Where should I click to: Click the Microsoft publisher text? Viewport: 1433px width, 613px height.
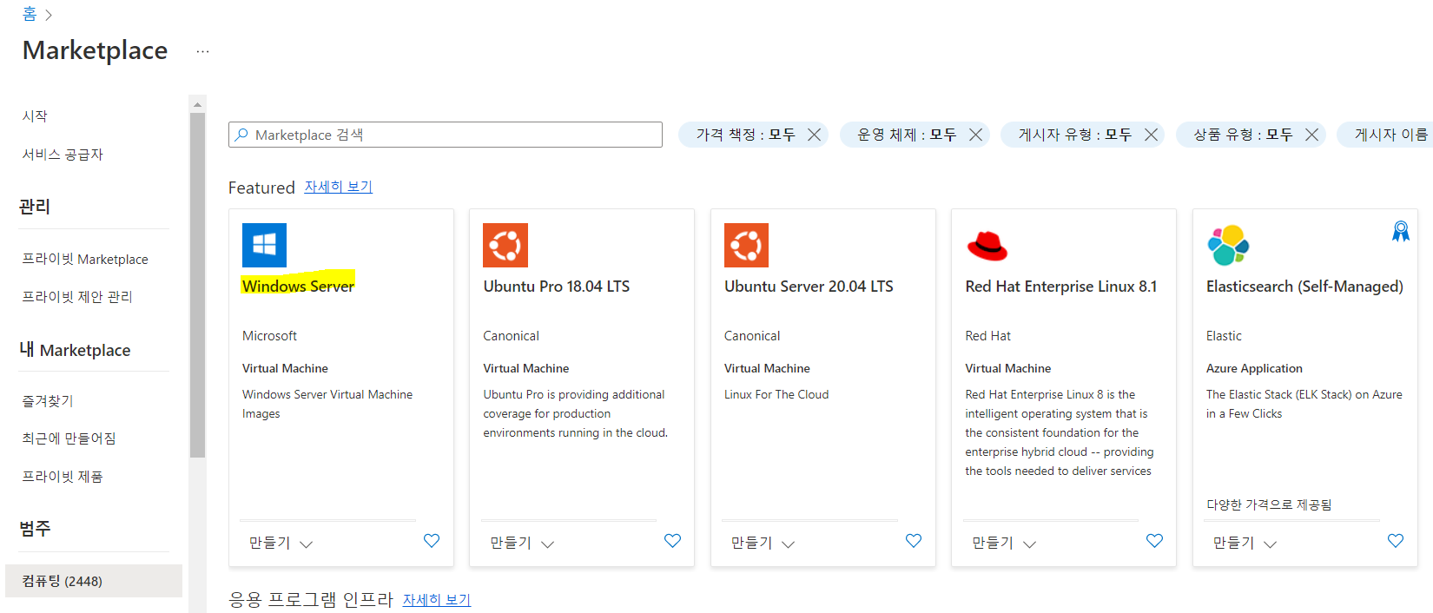[x=269, y=336]
